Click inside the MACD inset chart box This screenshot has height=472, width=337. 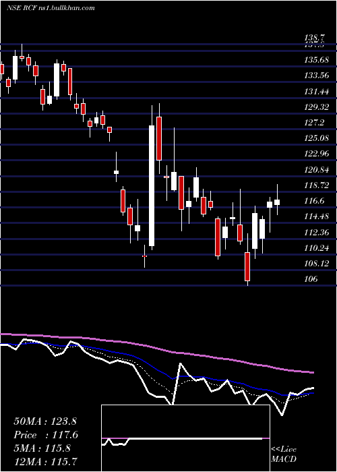(185, 438)
